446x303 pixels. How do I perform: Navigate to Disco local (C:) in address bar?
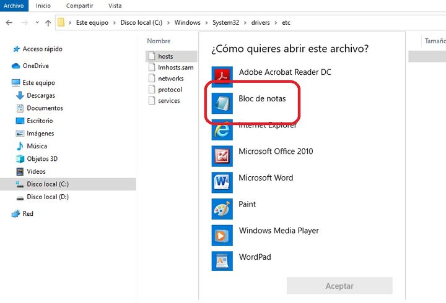pos(141,22)
